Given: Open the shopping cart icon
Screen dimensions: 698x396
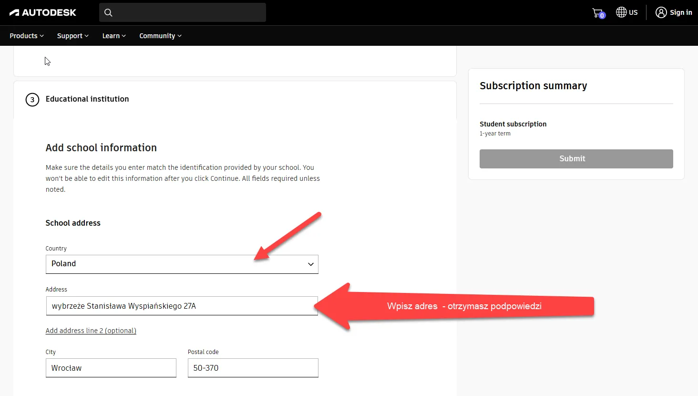Looking at the screenshot, I should tap(598, 13).
